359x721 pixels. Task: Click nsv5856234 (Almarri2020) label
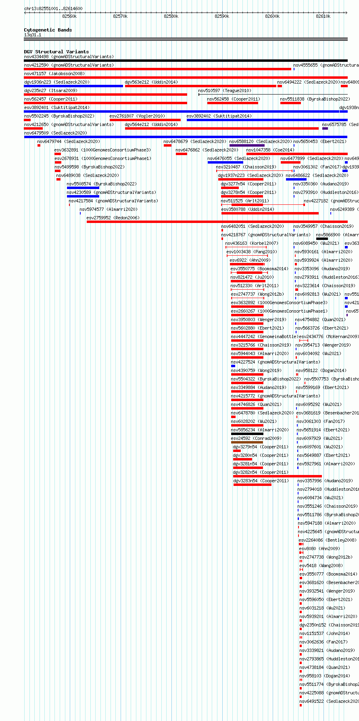click(260, 430)
